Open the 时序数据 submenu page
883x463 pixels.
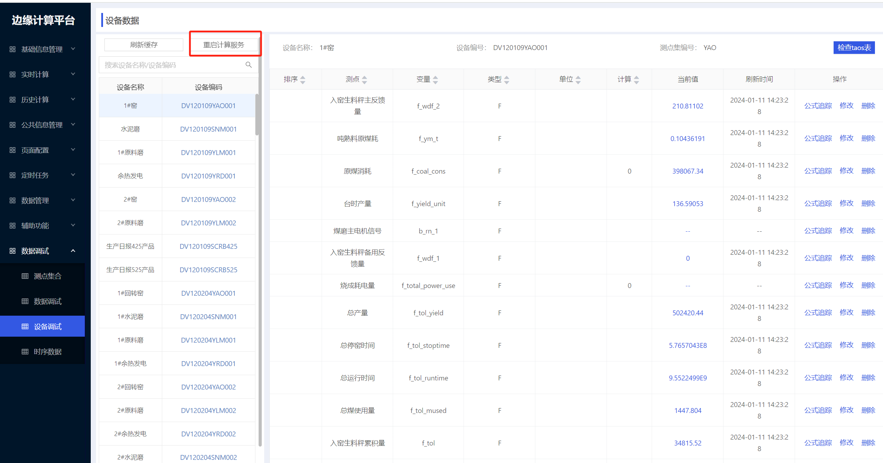pyautogui.click(x=42, y=351)
